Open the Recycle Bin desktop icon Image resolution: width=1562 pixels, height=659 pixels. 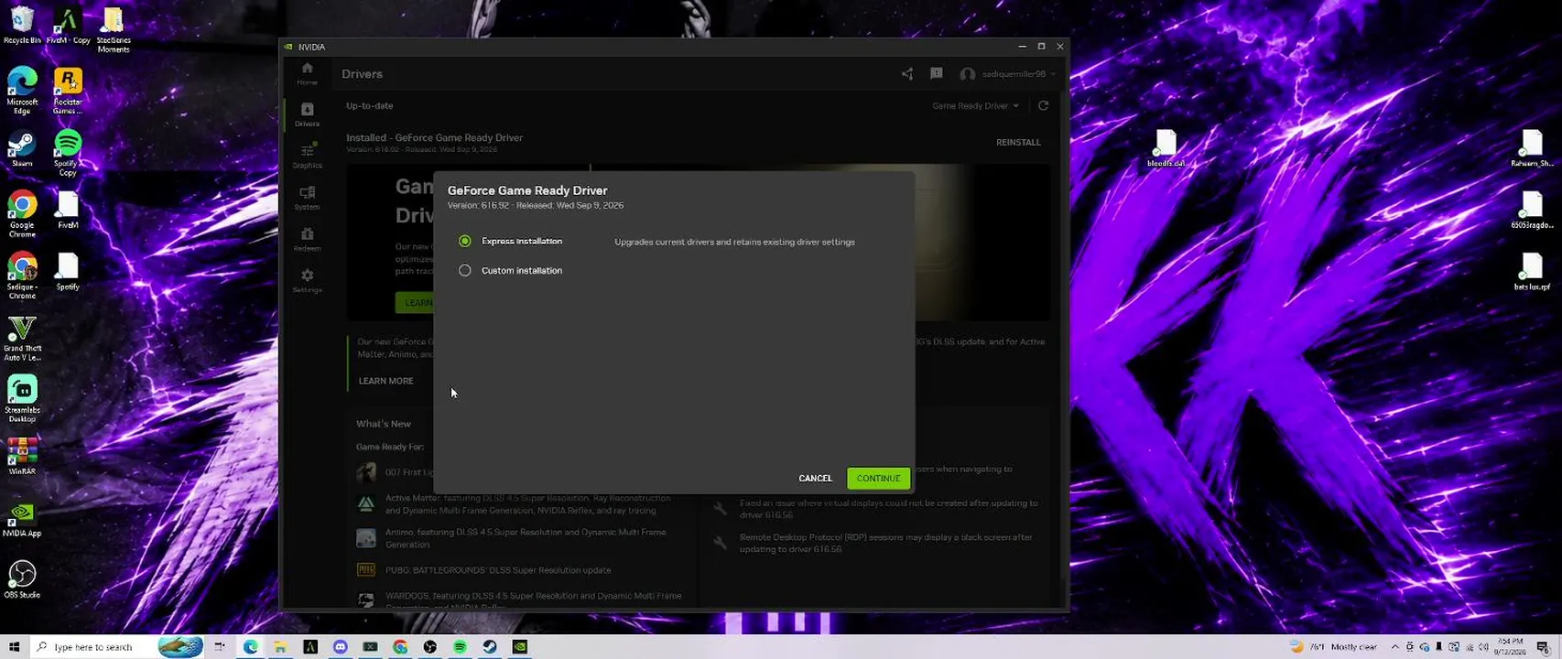(x=22, y=26)
